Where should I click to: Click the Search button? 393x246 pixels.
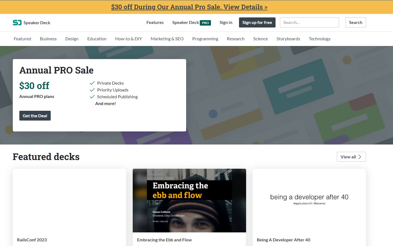[x=356, y=23]
